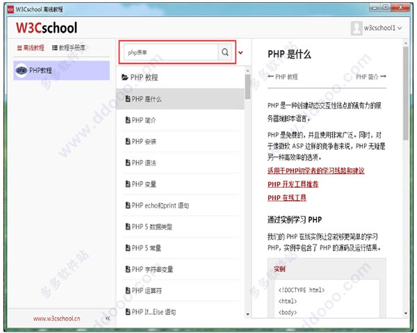Open the PHP 5 数据类型 chapter

[180, 227]
